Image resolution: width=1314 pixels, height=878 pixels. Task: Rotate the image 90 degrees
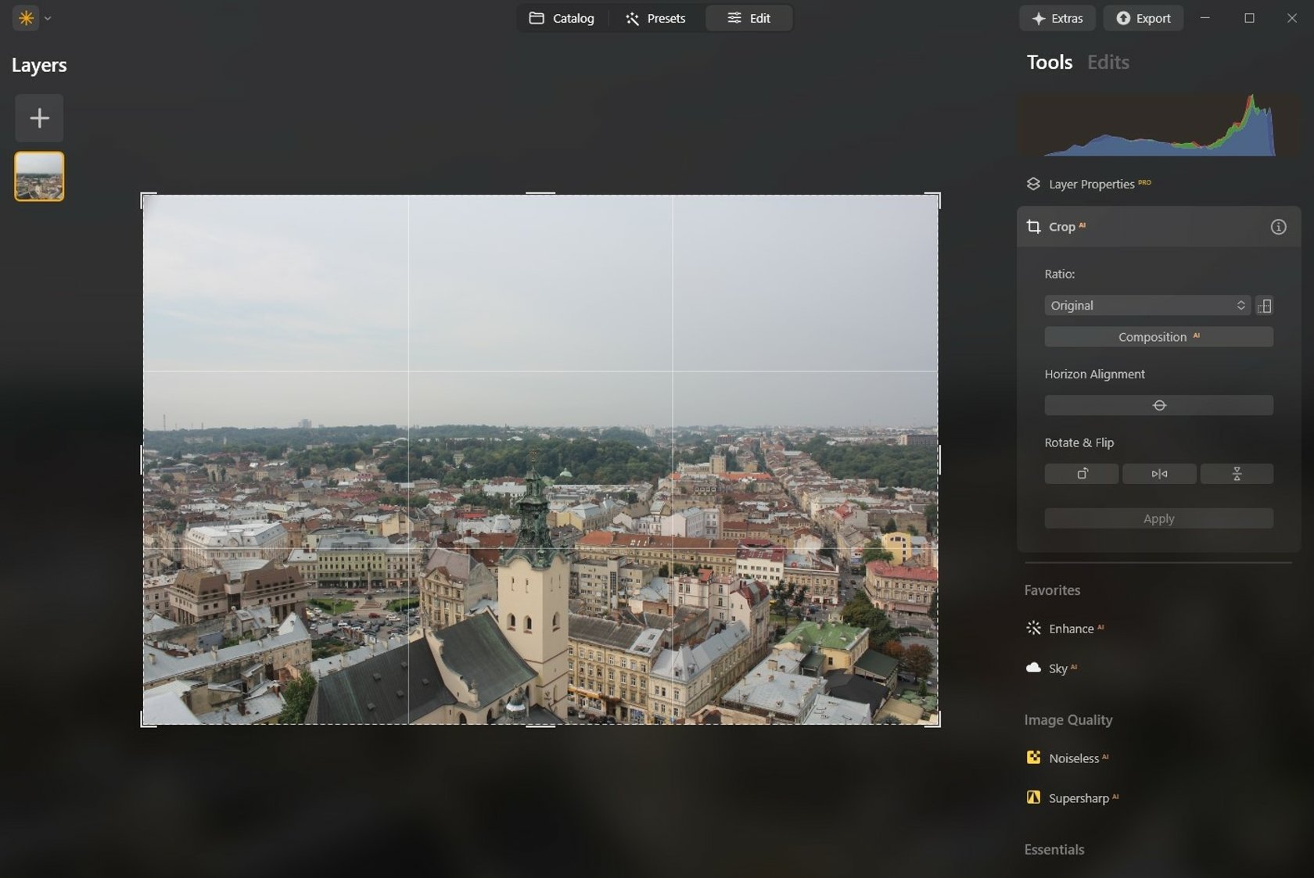point(1081,474)
